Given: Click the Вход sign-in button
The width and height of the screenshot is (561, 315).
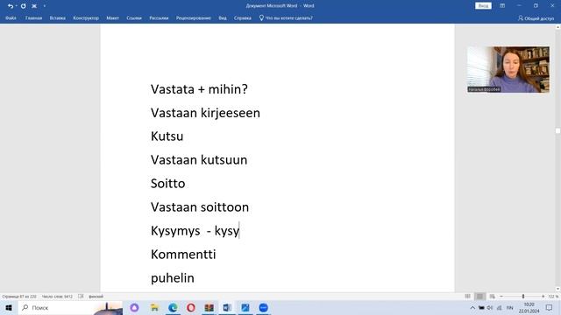Looking at the screenshot, I should click(x=483, y=6).
